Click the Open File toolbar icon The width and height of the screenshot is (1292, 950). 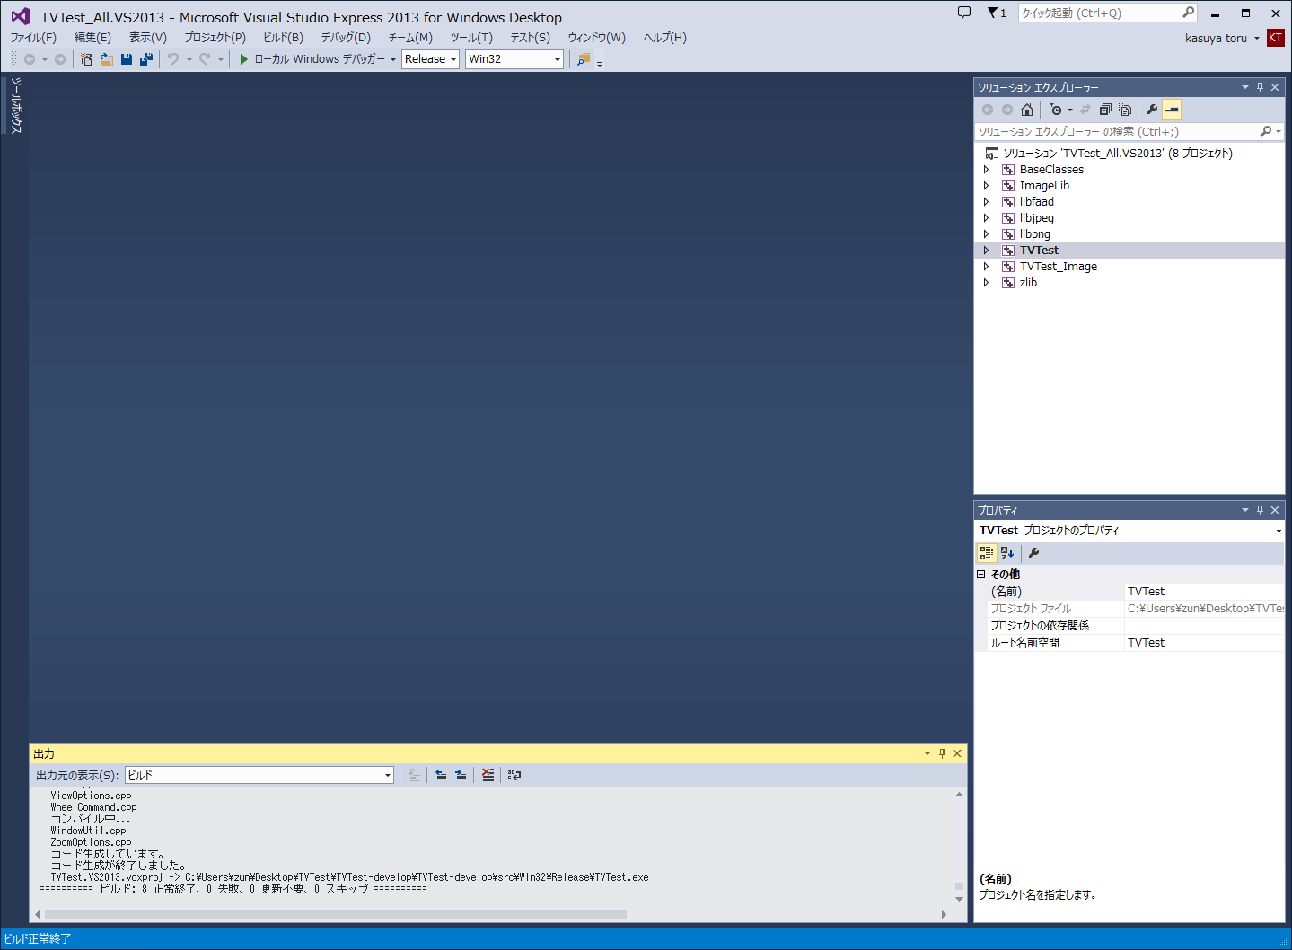click(x=106, y=59)
